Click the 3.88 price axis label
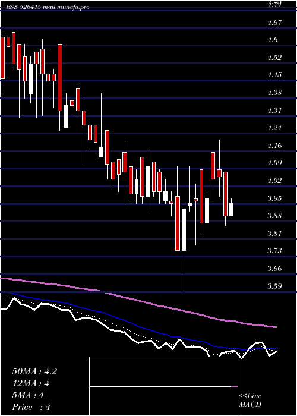The image size is (297, 416). pyautogui.click(x=276, y=216)
